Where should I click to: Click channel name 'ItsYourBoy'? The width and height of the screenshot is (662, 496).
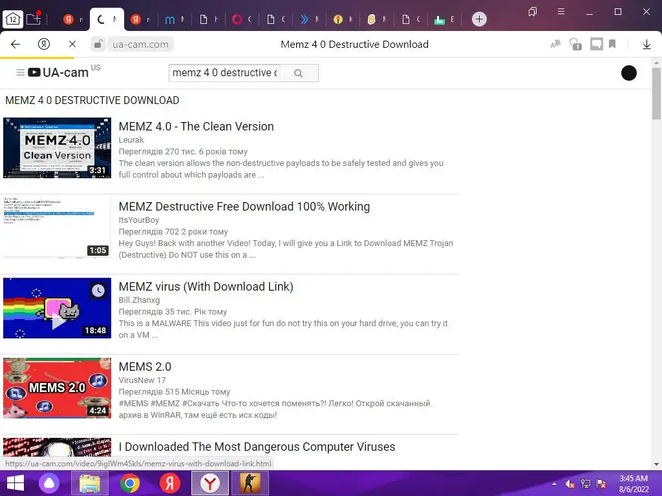139,220
